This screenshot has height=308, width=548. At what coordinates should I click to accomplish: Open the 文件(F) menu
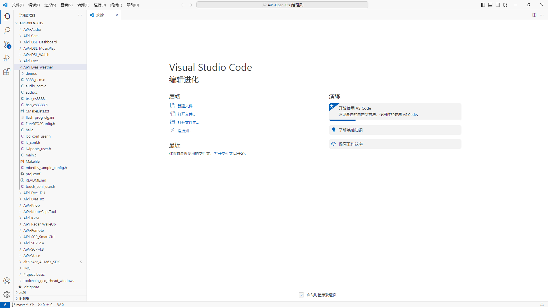pyautogui.click(x=18, y=5)
